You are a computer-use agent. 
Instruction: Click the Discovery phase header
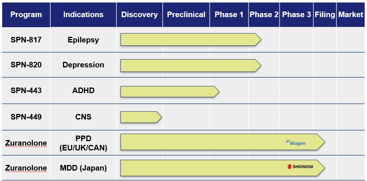[x=139, y=15]
